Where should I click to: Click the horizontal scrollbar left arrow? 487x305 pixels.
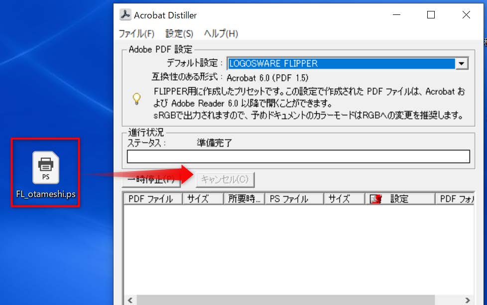(x=130, y=300)
